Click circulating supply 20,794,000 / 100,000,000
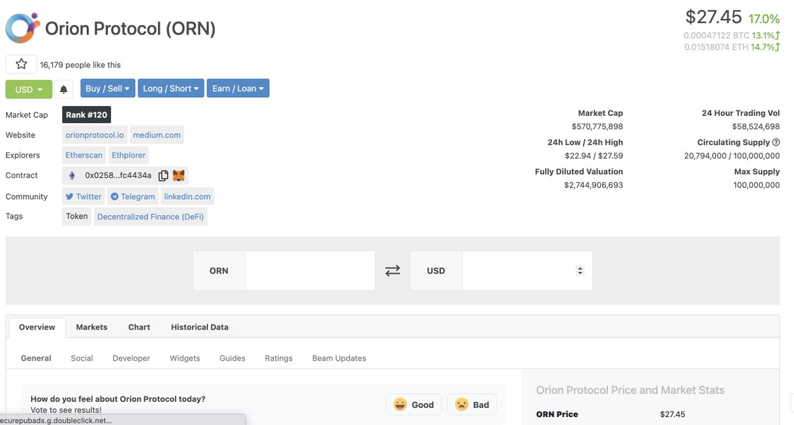Viewport: 794px width, 425px height. point(732,156)
